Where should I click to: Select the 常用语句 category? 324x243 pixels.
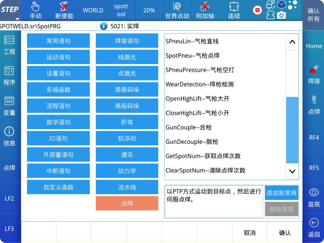click(x=58, y=41)
